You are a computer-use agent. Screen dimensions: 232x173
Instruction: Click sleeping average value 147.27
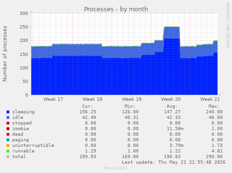(172, 112)
